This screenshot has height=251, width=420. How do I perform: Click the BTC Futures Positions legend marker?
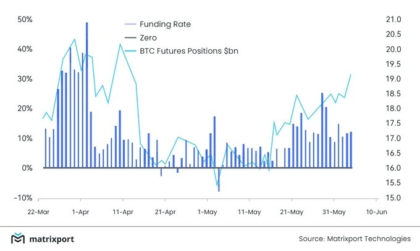tap(131, 51)
